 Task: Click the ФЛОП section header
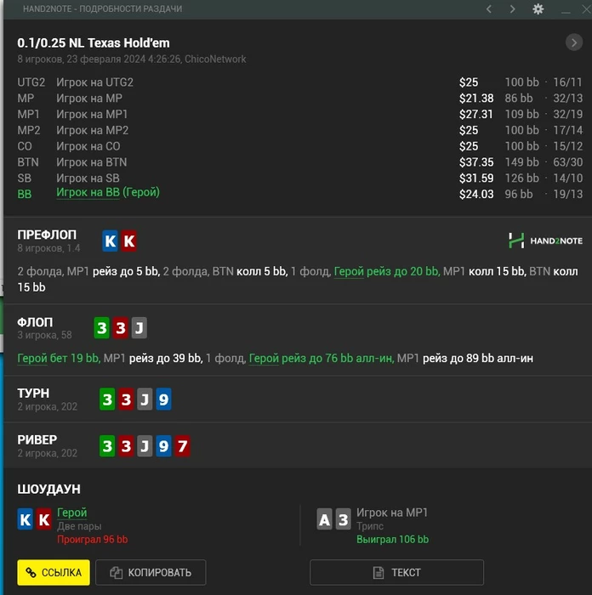[x=35, y=322]
